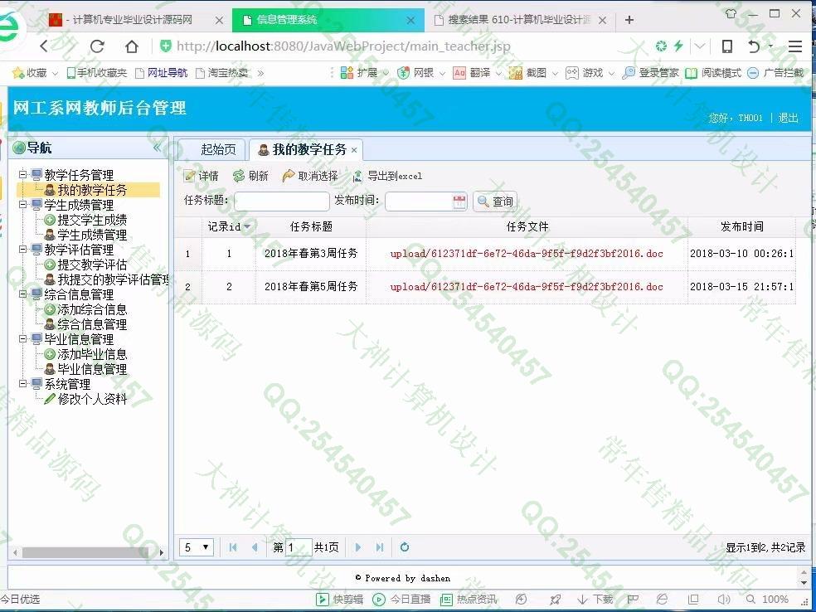
Task: Open the second row upload .doc file link
Action: (527, 287)
